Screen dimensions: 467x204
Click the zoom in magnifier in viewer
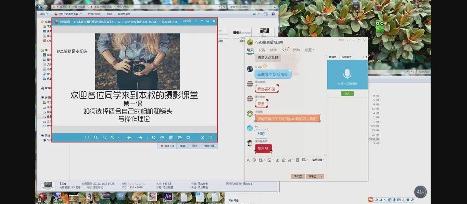[x=96, y=138]
